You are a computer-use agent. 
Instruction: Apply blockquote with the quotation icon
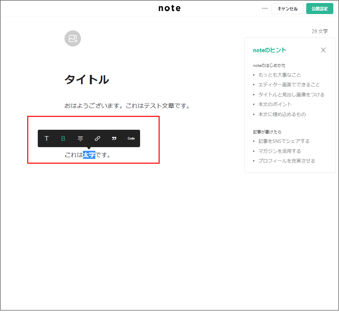point(114,138)
